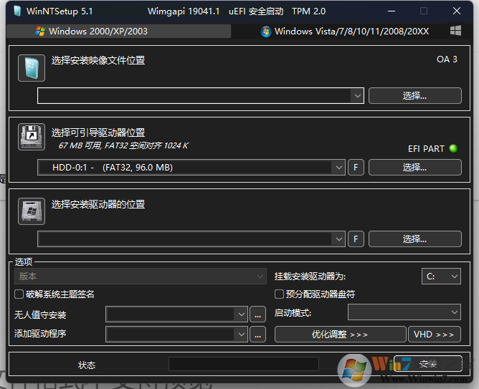Viewport: 479px width, 389px height.
Task: Open VHD >>> options
Action: pyautogui.click(x=434, y=335)
